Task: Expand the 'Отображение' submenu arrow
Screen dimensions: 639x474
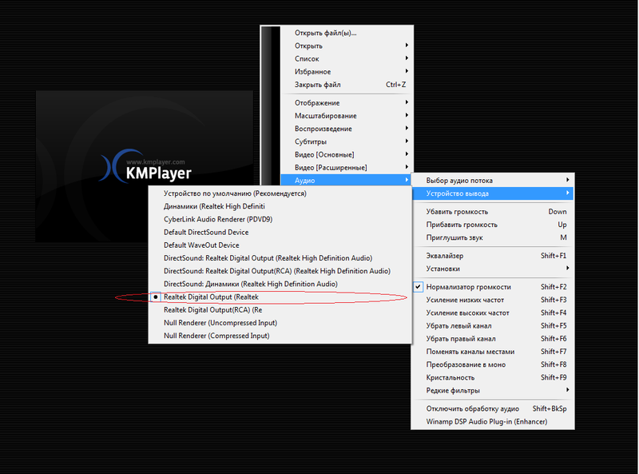Action: click(407, 102)
